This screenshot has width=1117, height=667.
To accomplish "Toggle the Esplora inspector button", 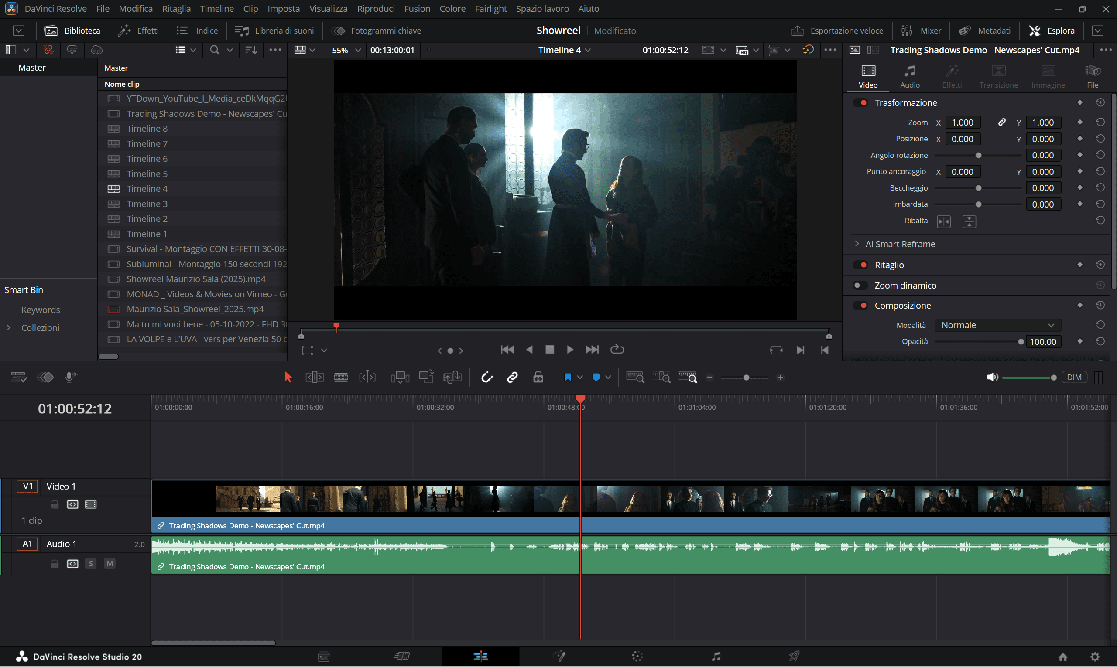I will pos(1052,31).
